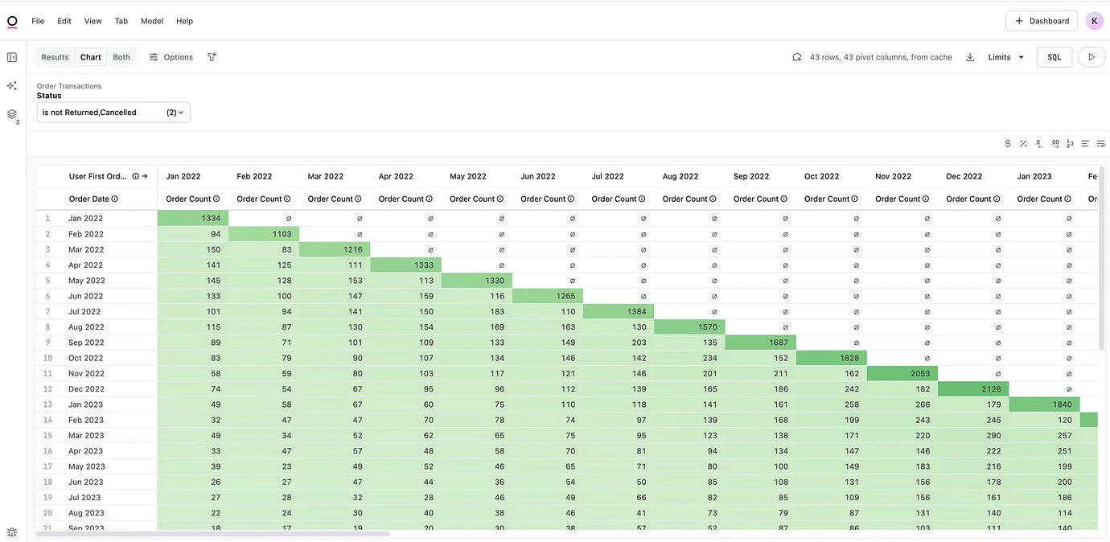Apply percentage formatting to values

pos(1022,142)
